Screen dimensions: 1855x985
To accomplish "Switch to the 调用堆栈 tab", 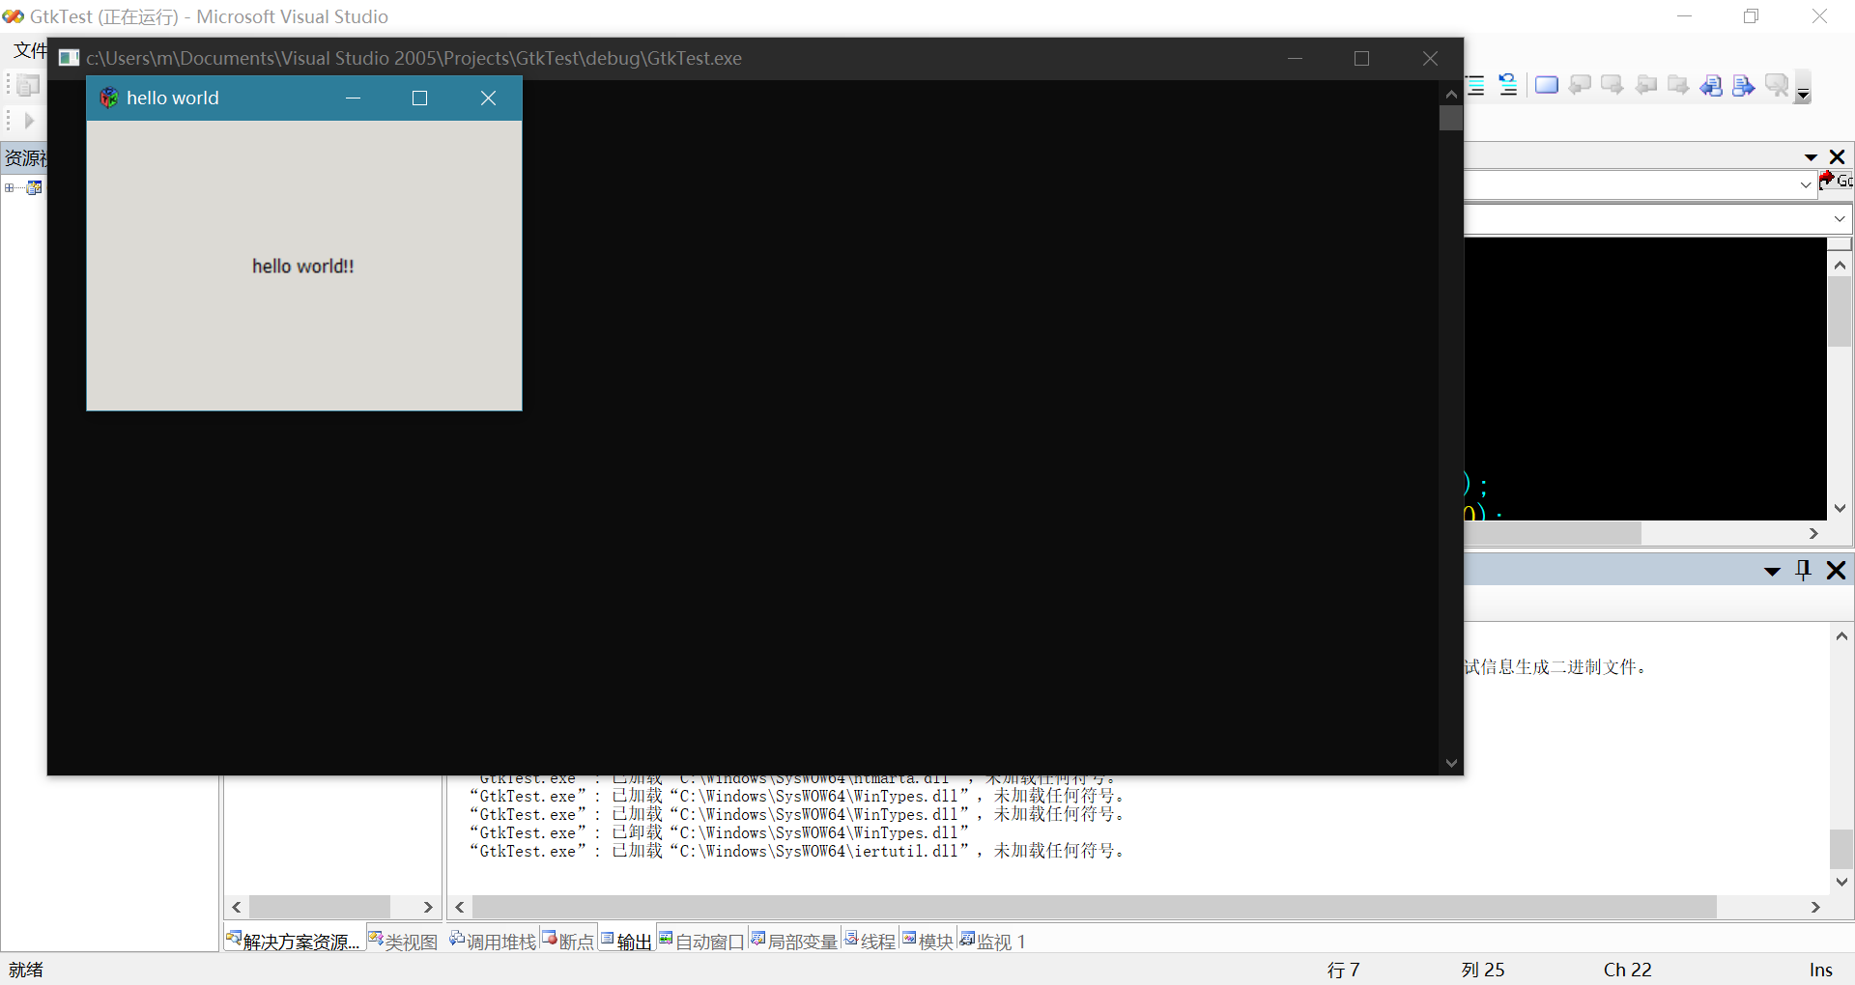I will (493, 942).
